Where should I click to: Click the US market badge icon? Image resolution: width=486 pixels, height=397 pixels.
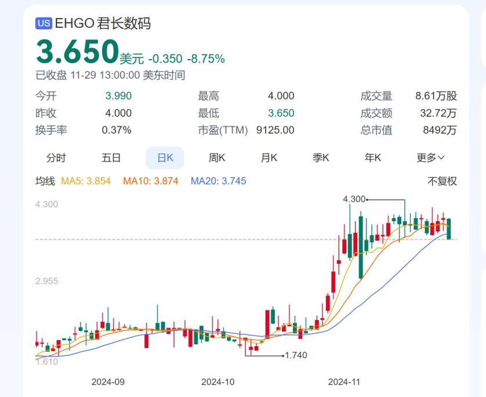[43, 24]
